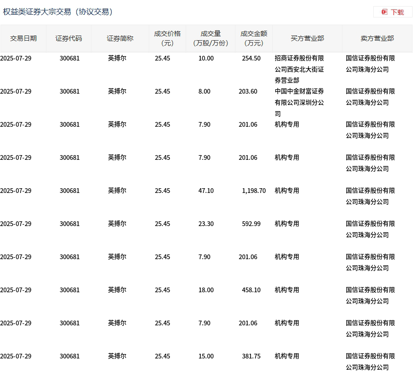Click the volume 15.00
The image size is (413, 384).
point(206,357)
